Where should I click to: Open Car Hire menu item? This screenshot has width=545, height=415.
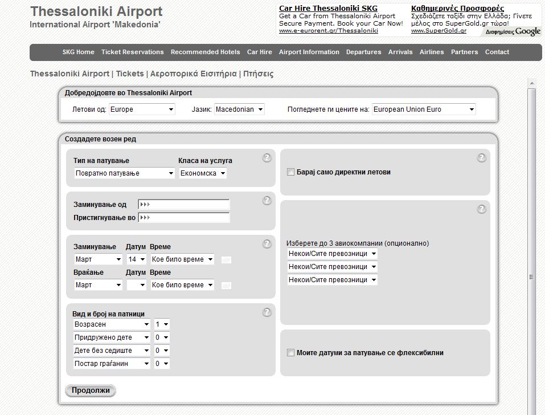pyautogui.click(x=259, y=52)
